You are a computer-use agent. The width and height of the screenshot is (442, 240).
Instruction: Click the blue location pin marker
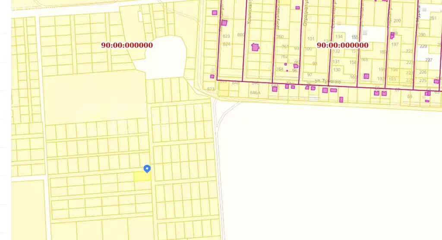click(147, 168)
